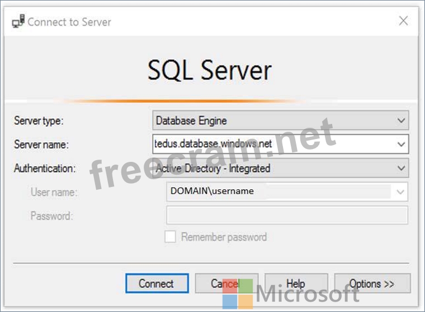Expand the Server name history arrow

pyautogui.click(x=401, y=144)
